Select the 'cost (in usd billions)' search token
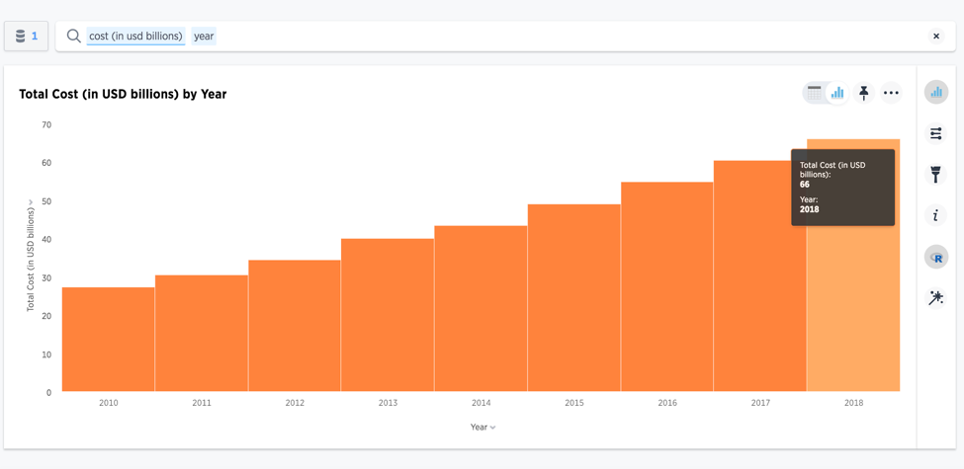The image size is (964, 469). [135, 37]
